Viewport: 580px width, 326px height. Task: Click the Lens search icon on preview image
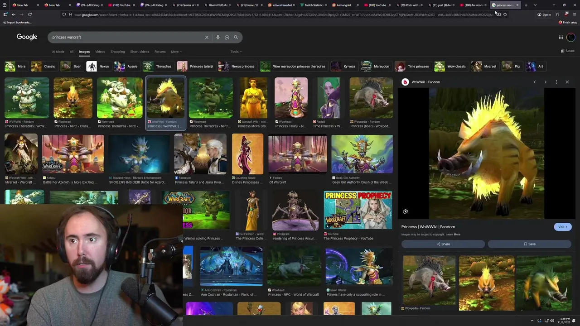[406, 211]
